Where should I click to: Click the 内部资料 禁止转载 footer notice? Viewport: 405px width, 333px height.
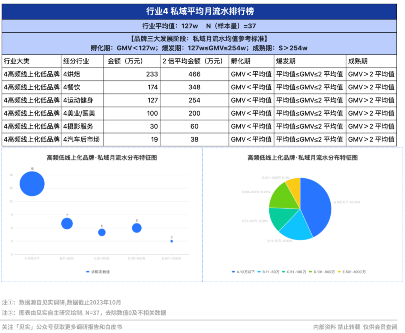tap(355, 327)
